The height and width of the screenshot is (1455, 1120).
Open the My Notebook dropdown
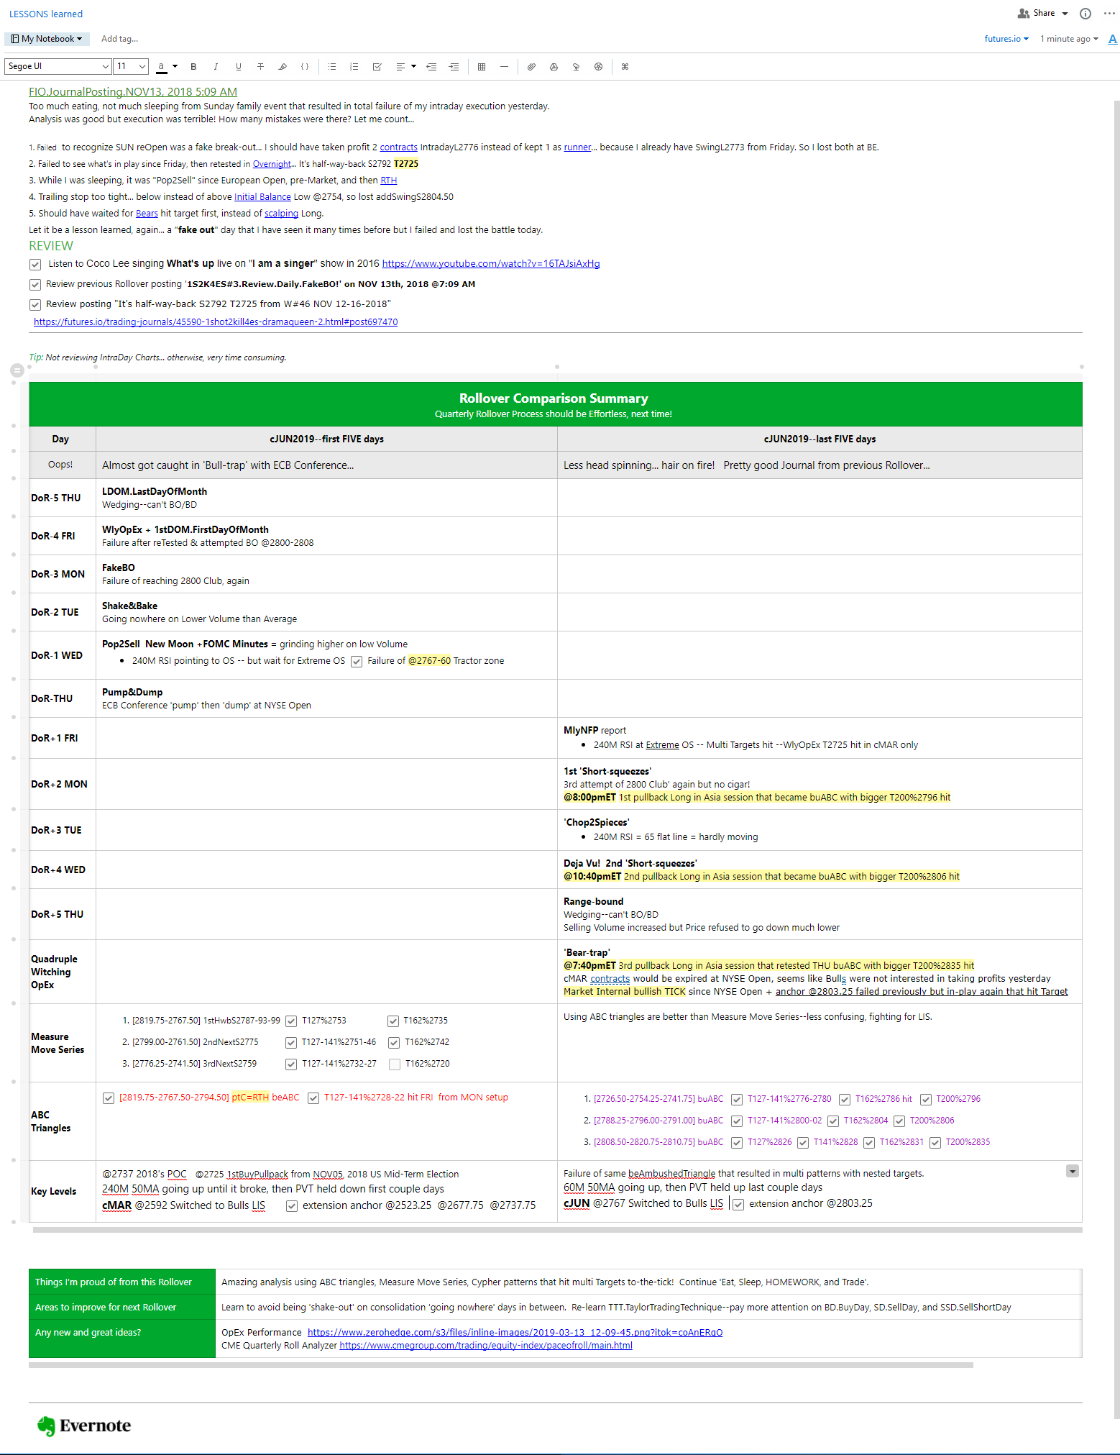pyautogui.click(x=47, y=39)
